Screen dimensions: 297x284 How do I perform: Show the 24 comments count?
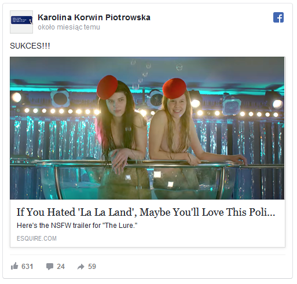coord(61,267)
